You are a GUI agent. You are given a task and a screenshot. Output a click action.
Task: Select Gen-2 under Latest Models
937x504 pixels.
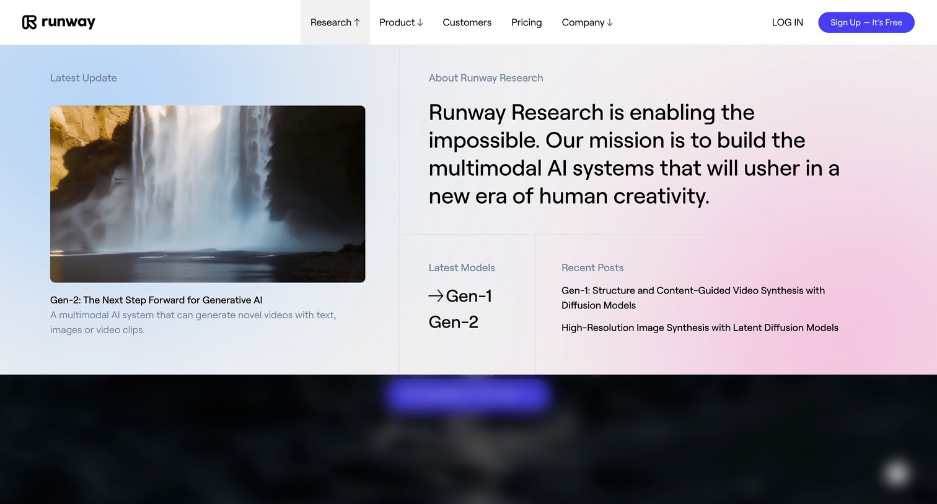(454, 322)
